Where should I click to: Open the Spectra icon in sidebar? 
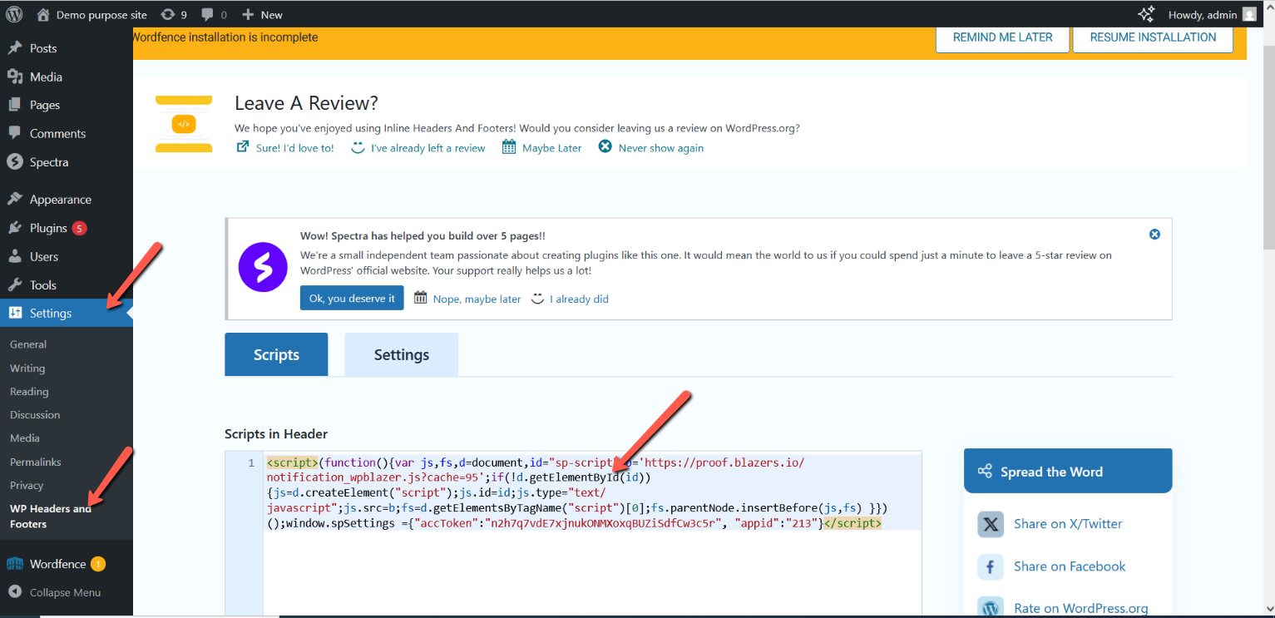15,162
